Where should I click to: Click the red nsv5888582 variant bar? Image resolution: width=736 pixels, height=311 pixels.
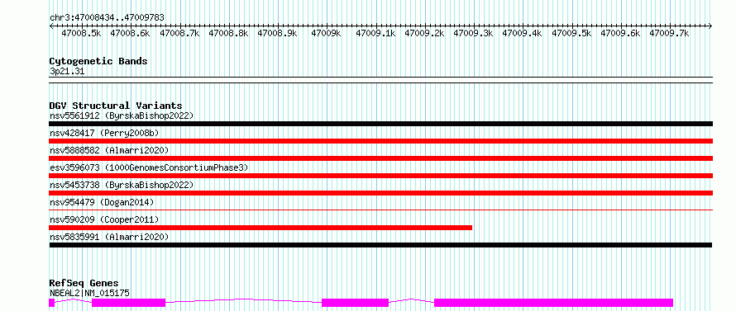pyautogui.click(x=381, y=158)
